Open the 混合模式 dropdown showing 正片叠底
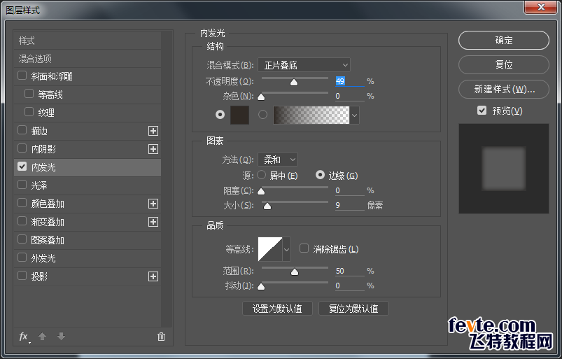The image size is (562, 359). 304,65
